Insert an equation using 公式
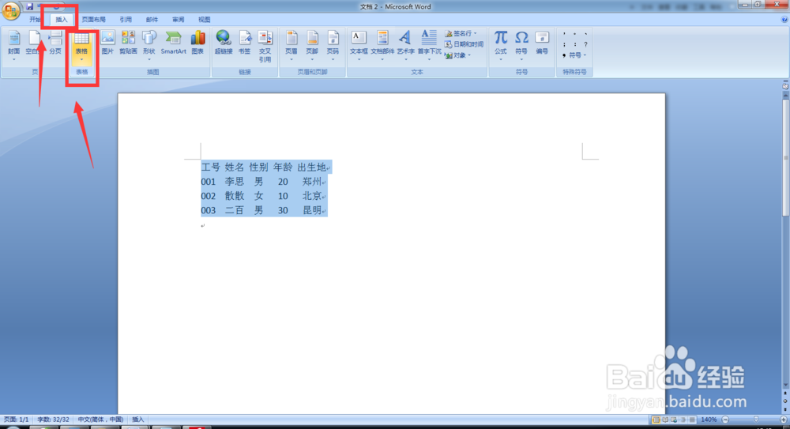Viewport: 790px width, 429px height. tap(500, 46)
